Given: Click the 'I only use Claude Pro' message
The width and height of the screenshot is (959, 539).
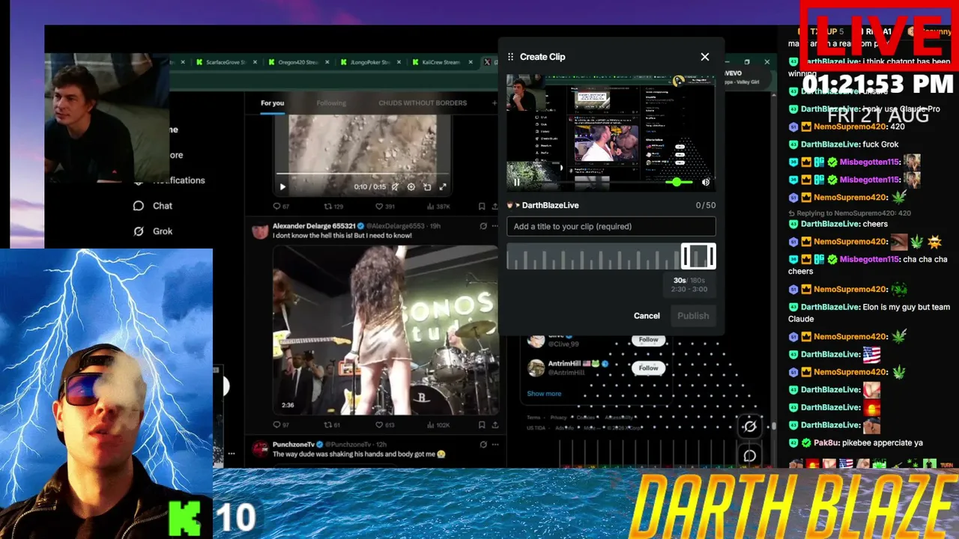Looking at the screenshot, I should click(864, 109).
